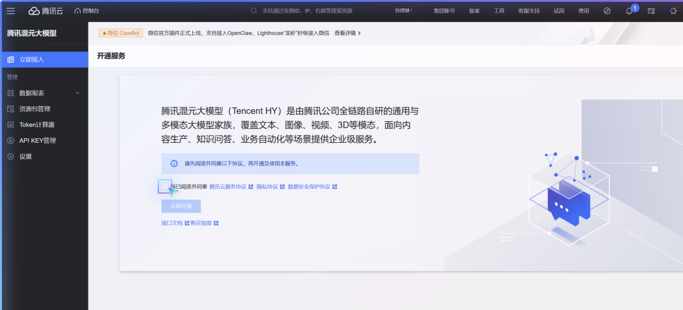This screenshot has height=310, width=683.
Task: Click the notification bell icon
Action: click(x=629, y=11)
